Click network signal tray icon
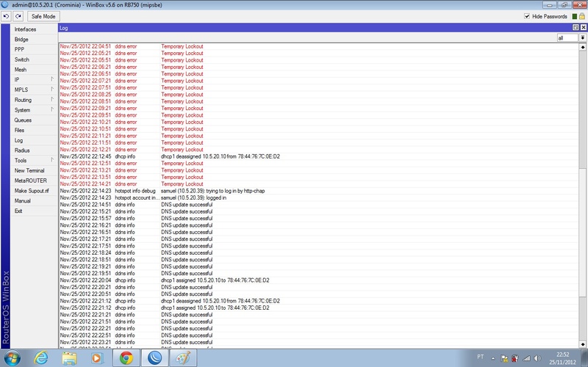The height and width of the screenshot is (367, 588). pos(526,358)
